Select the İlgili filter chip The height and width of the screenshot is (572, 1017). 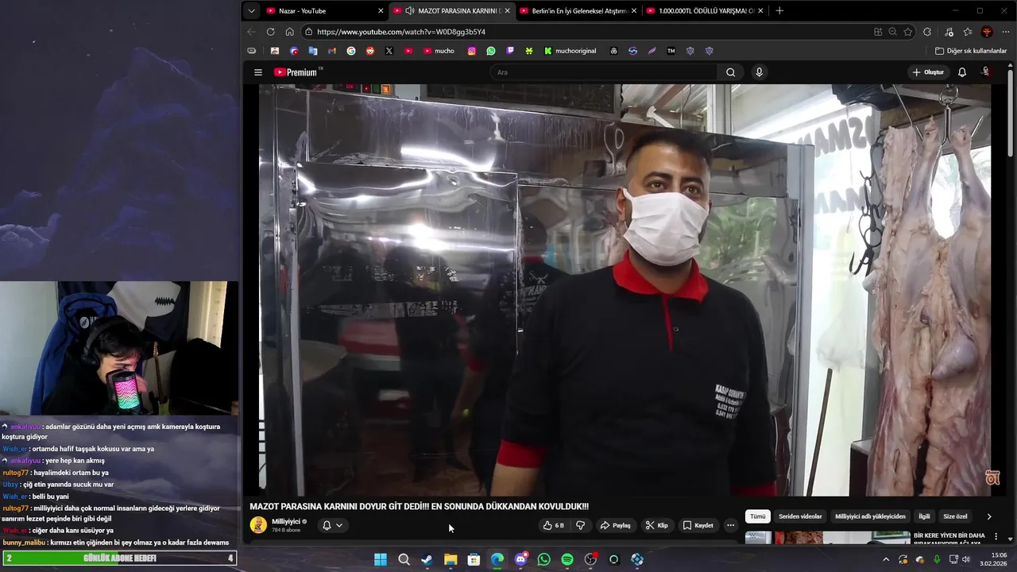[924, 516]
